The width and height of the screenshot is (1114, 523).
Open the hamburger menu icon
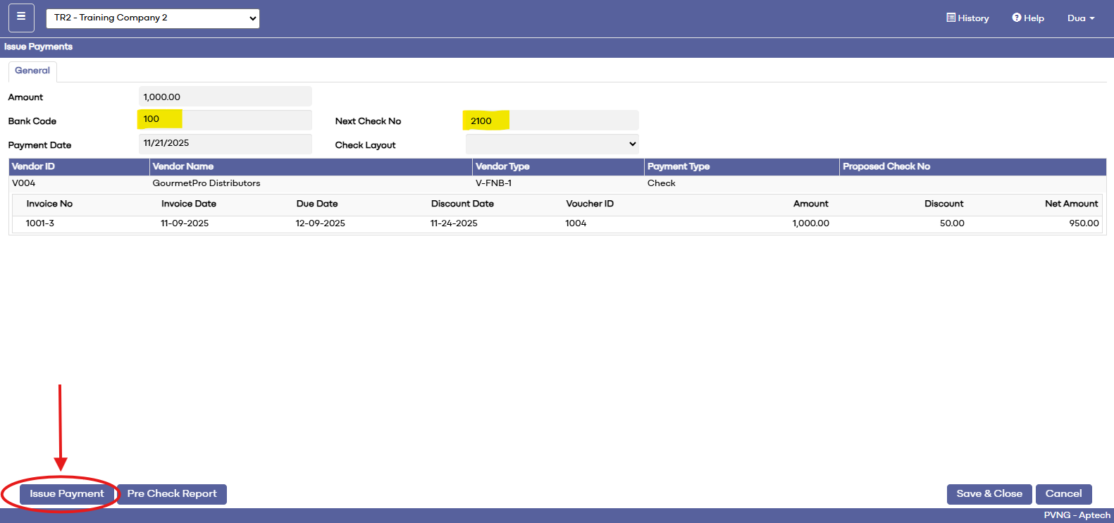tap(21, 18)
